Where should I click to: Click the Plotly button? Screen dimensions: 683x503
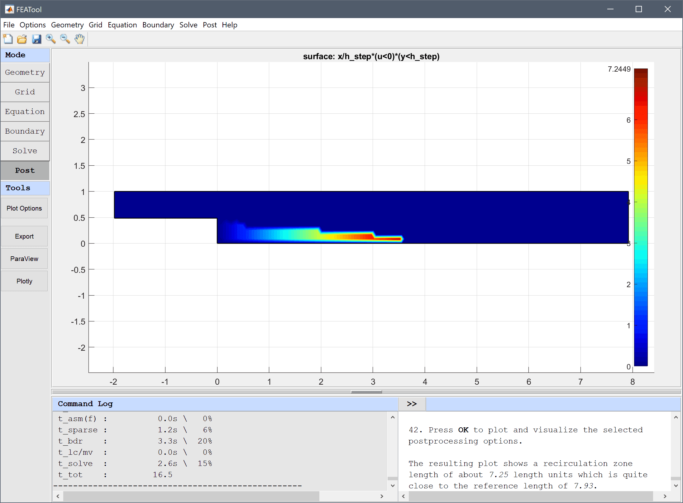(24, 281)
